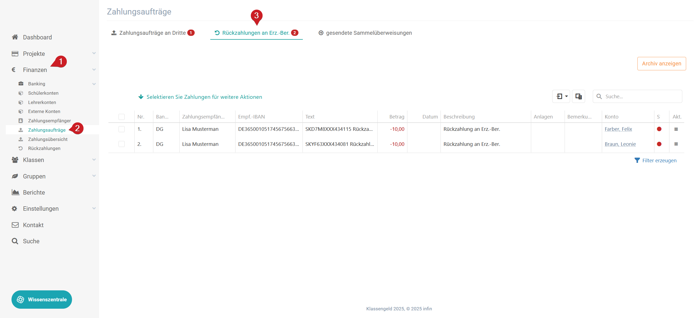Open actions menu for Braun, Leonie row
Viewport: 696px width, 318px height.
(x=676, y=144)
